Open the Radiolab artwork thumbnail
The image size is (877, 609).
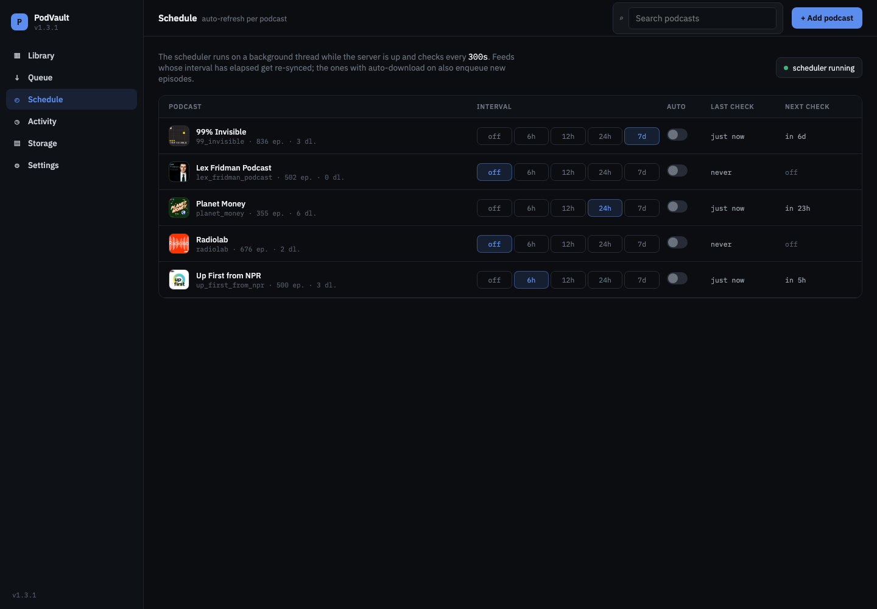pos(179,244)
